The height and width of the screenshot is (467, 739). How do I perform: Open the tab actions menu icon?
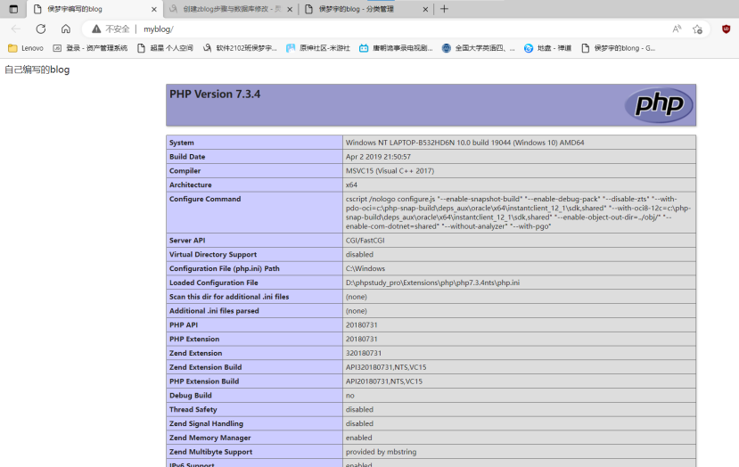tap(13, 9)
